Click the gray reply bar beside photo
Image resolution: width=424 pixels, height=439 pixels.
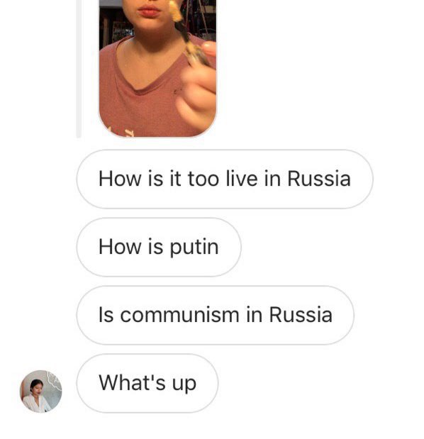[79, 69]
